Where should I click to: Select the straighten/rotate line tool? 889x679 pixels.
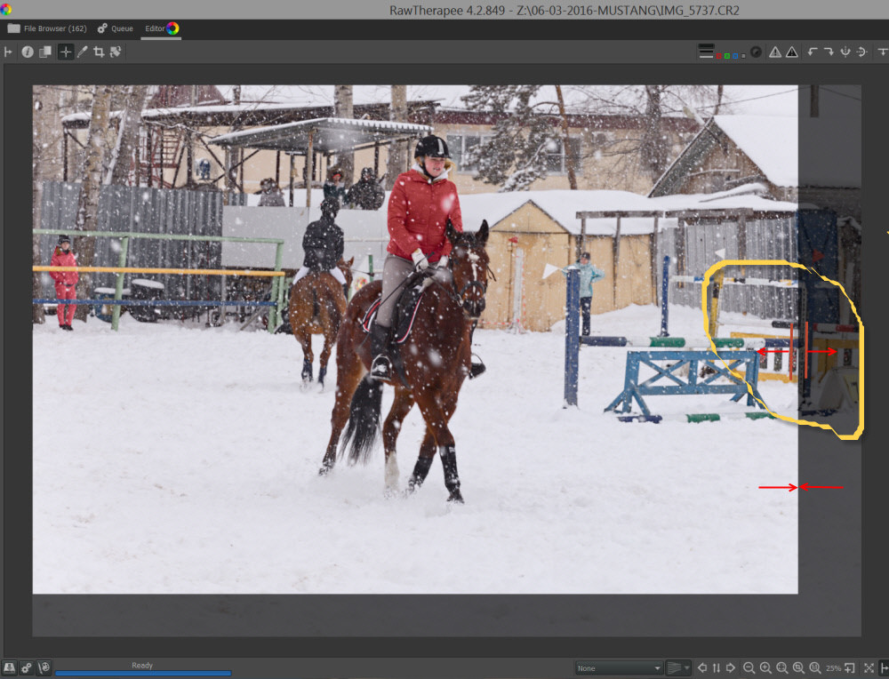click(116, 52)
